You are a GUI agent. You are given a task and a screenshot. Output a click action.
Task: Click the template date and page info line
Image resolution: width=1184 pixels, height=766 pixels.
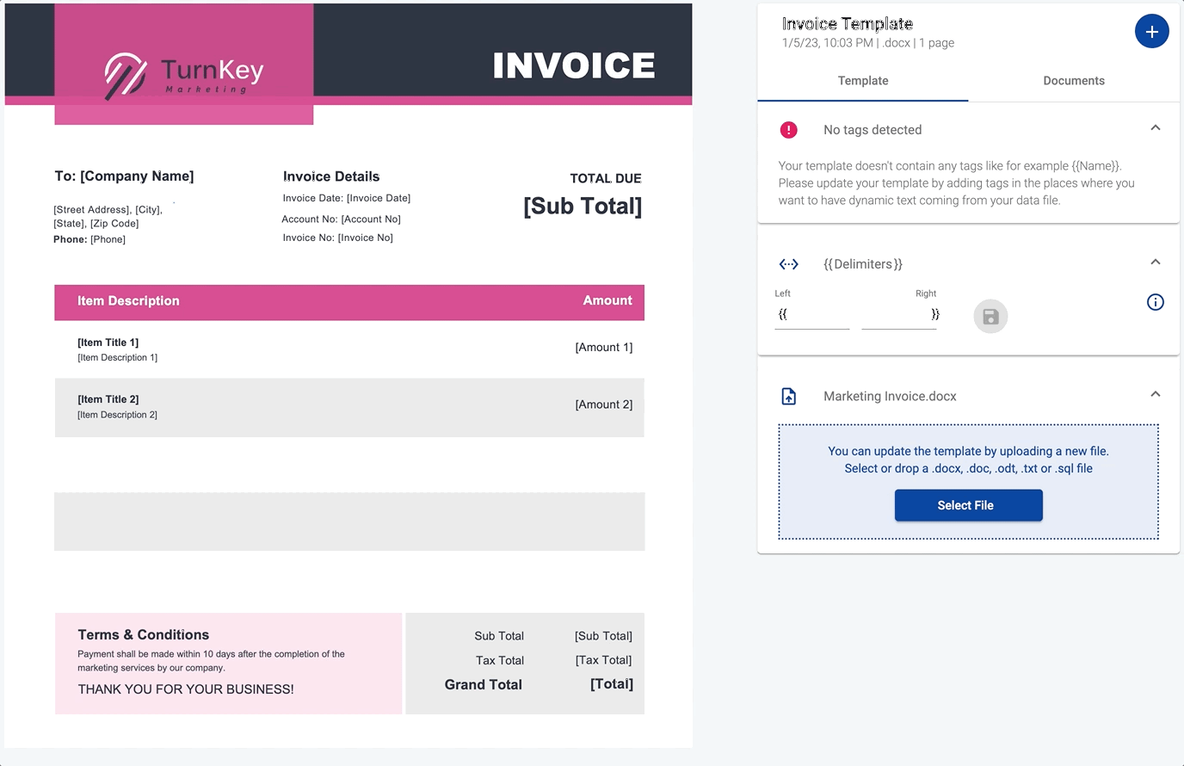pyautogui.click(x=868, y=43)
